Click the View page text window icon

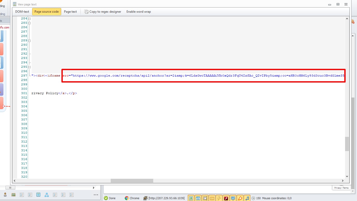click(15, 4)
